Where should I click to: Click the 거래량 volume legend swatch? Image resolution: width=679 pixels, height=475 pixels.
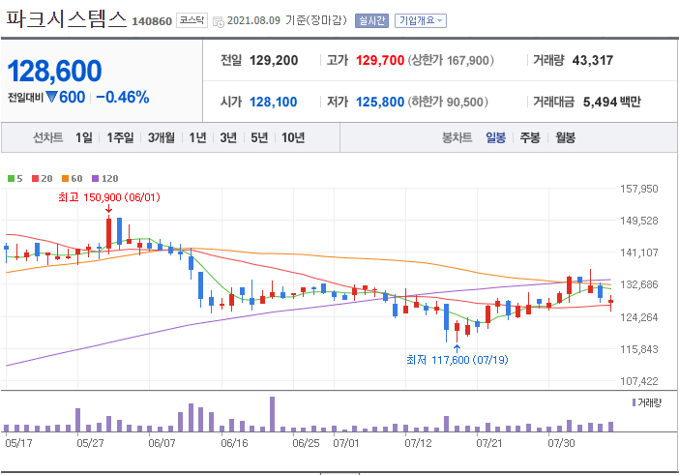click(634, 402)
